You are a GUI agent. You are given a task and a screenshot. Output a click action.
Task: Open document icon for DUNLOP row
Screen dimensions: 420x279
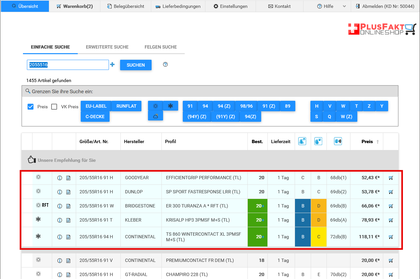(x=68, y=192)
